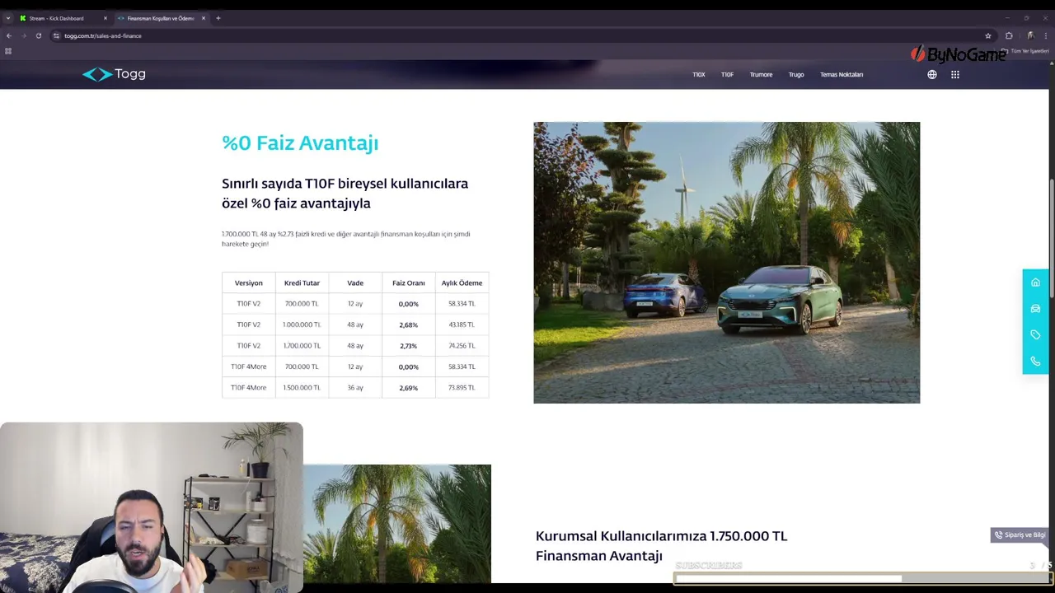Screen dimensions: 1055x593
Task: Go back to previous page
Action: 9,35
